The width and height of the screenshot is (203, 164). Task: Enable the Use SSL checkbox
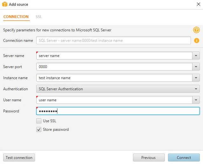(39, 121)
